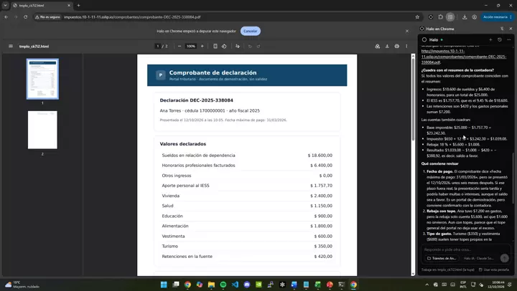Screen dimensions: 517x291
Task: Click 'Retenciones en la fuente' label
Action: 187,257
